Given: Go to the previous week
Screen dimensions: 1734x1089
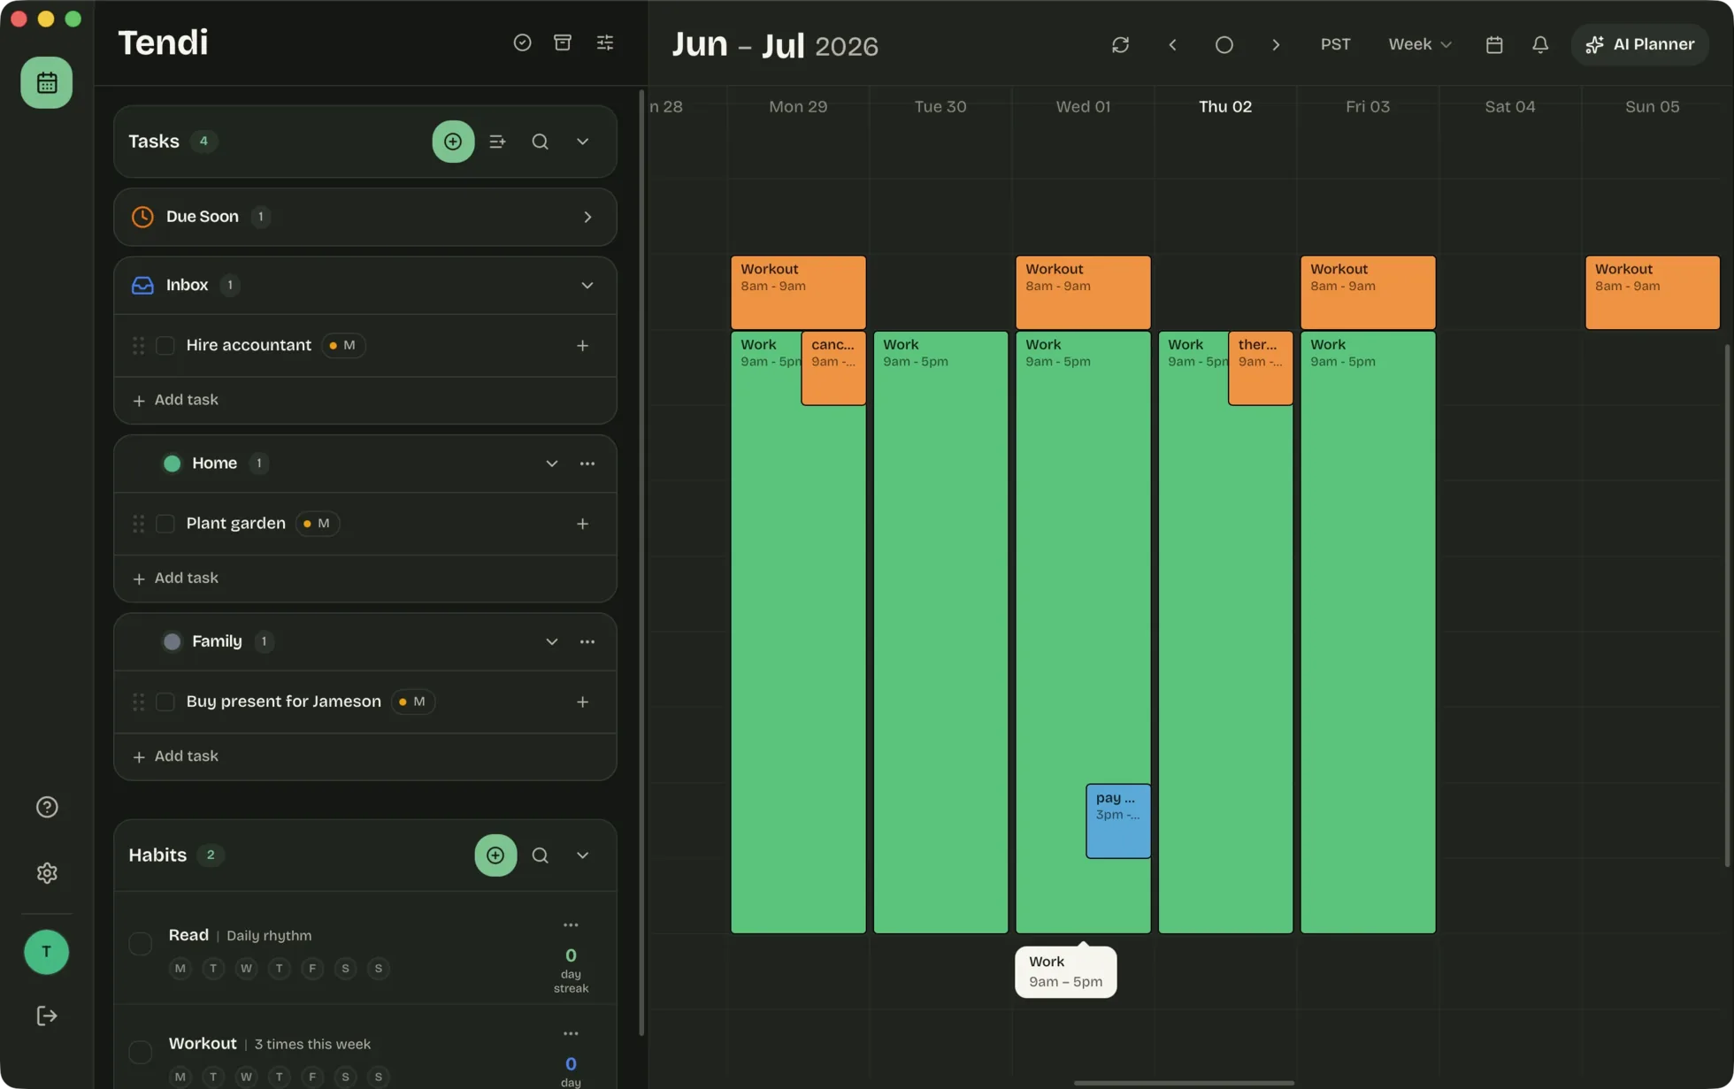Looking at the screenshot, I should coord(1172,44).
